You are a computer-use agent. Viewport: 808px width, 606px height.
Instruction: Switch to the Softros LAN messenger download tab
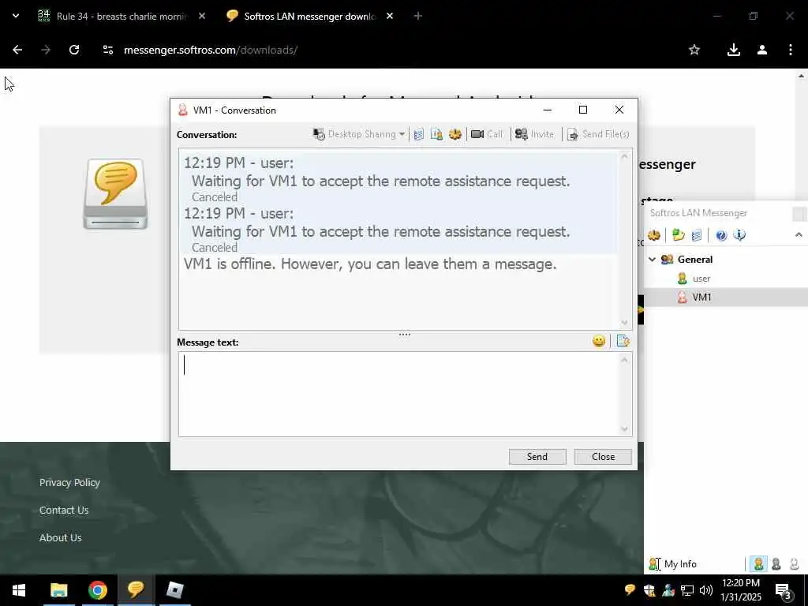[309, 17]
